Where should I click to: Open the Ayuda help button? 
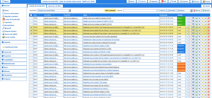pos(206,6)
